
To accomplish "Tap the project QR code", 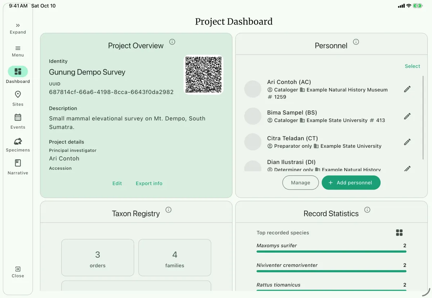I will click(203, 75).
